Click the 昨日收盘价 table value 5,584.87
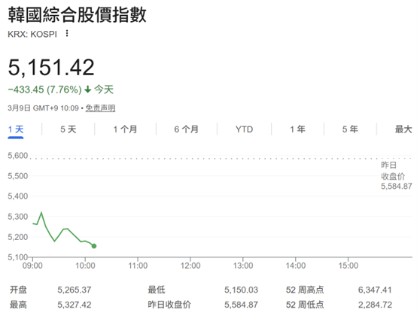The height and width of the screenshot is (313, 417). [241, 305]
